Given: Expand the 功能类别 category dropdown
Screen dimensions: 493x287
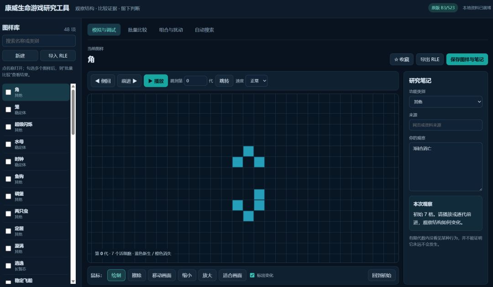Looking at the screenshot, I should (446, 102).
